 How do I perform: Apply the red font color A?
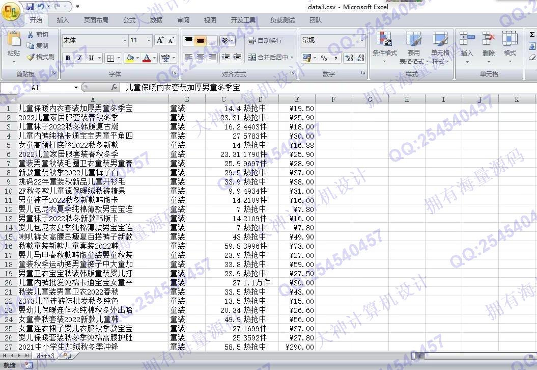click(x=147, y=58)
